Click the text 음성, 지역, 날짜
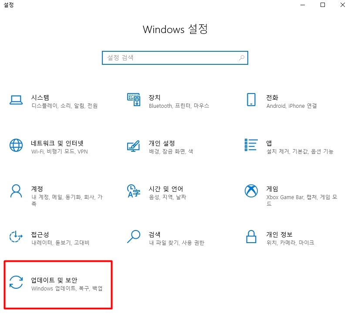 coord(168,197)
